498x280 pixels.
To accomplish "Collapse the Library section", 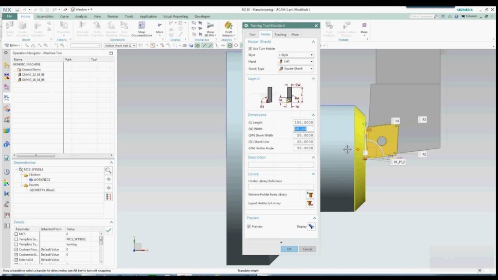I will point(313,174).
